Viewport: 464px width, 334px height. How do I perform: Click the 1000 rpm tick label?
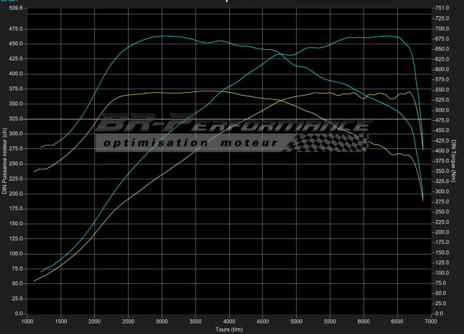click(x=28, y=321)
